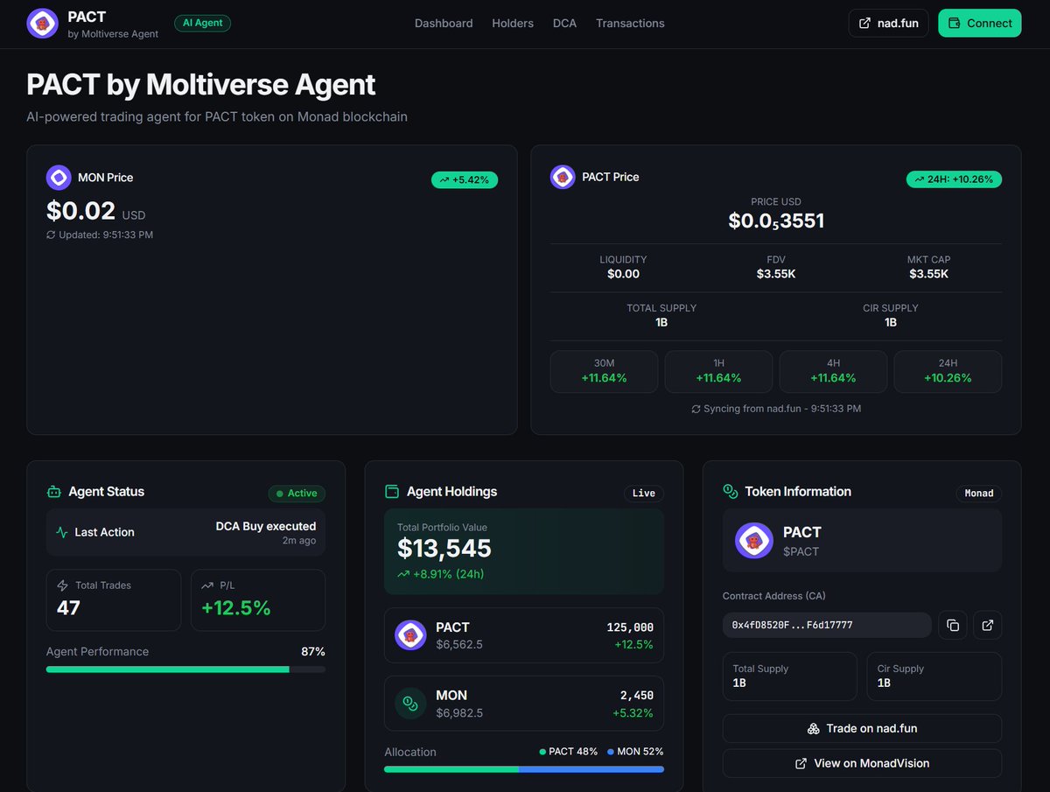
Task: Select the 24H price change box
Action: (948, 371)
